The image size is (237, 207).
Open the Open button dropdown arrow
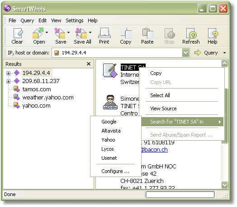click(47, 32)
